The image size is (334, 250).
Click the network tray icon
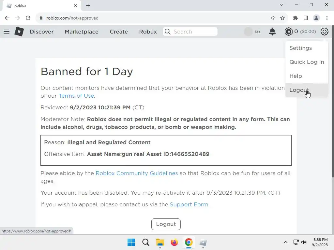(x=296, y=242)
